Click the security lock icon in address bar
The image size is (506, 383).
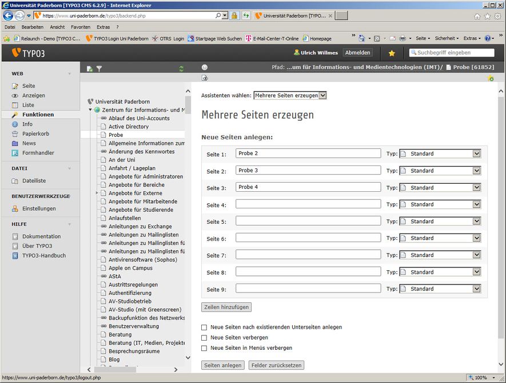point(234,15)
